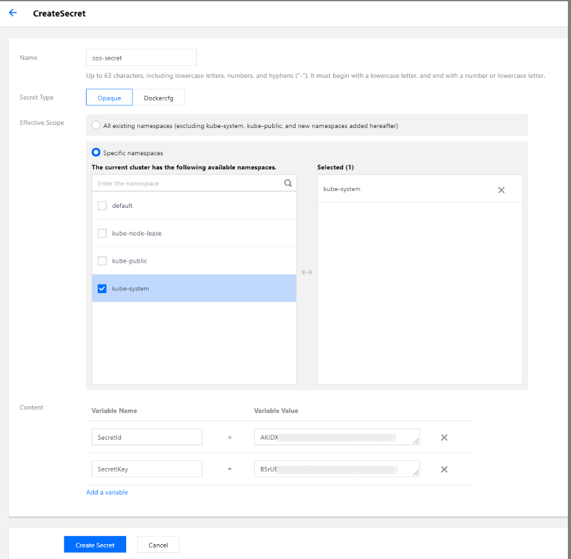Viewport: 571px width, 559px height.
Task: Click the namespace search magnifier icon
Action: coord(288,183)
